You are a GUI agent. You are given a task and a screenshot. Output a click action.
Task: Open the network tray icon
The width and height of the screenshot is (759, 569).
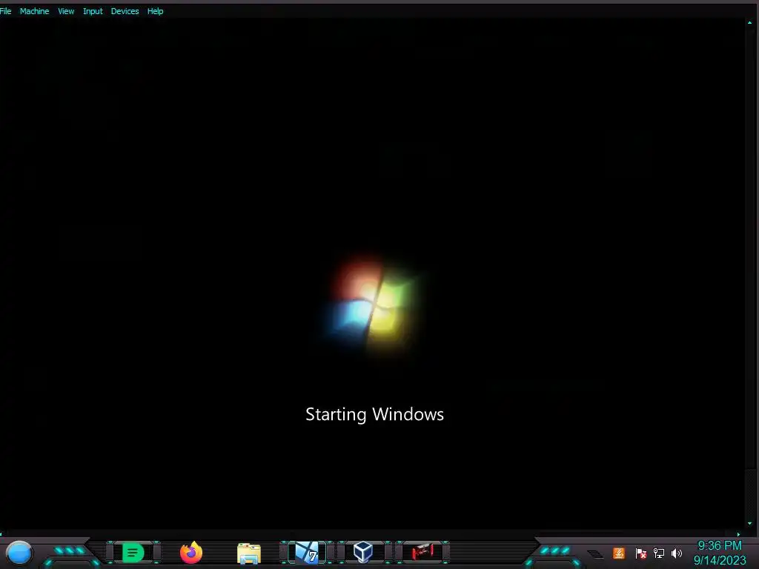click(x=659, y=553)
